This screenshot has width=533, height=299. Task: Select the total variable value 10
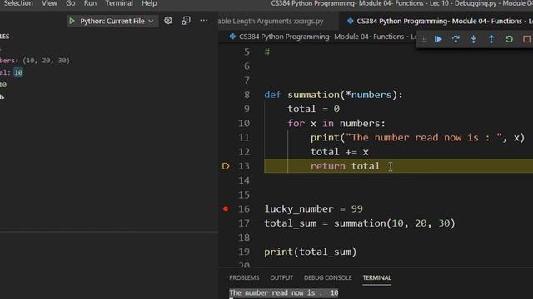[18, 72]
